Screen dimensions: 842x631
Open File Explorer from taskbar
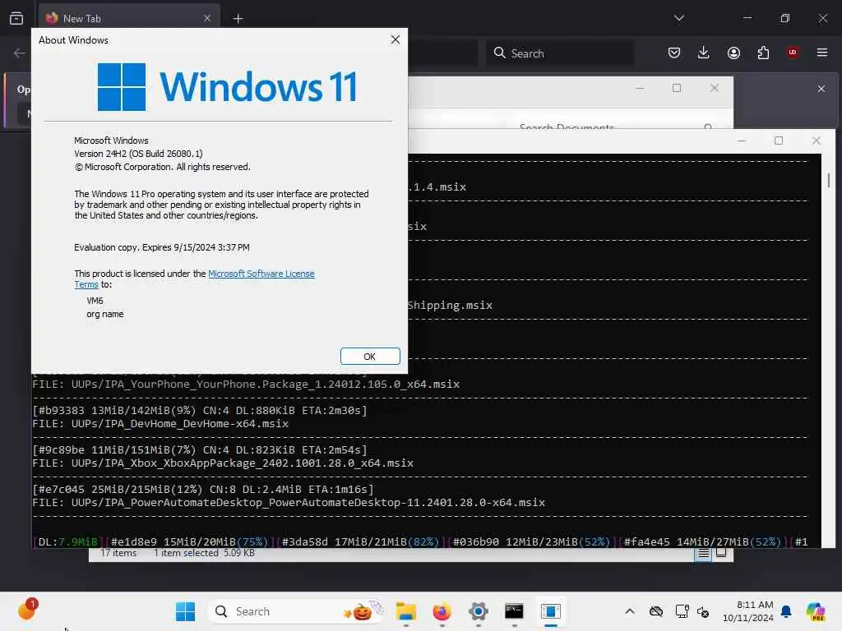pyautogui.click(x=406, y=611)
